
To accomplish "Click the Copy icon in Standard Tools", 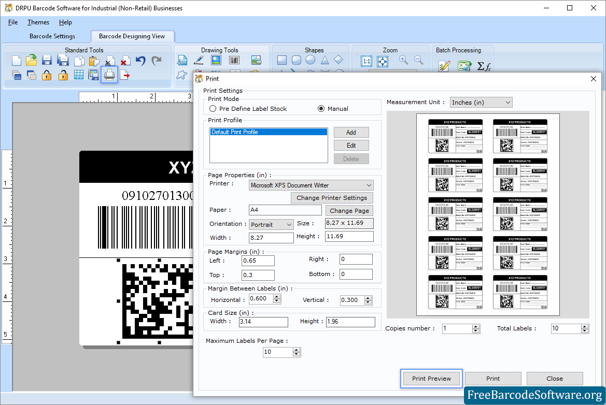I will point(79,61).
